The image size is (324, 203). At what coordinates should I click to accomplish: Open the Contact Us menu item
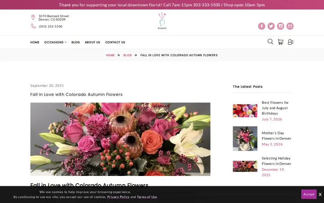pyautogui.click(x=115, y=42)
